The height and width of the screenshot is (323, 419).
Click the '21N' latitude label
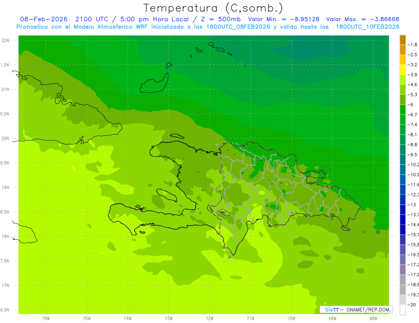click(6, 89)
